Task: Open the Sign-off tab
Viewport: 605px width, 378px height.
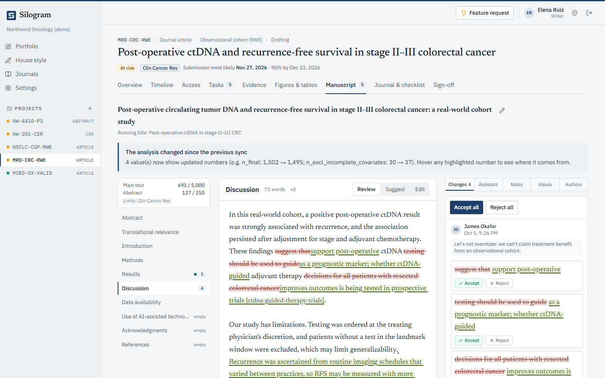Action: tap(444, 85)
